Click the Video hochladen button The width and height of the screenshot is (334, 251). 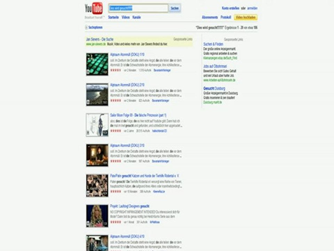tap(246, 17)
